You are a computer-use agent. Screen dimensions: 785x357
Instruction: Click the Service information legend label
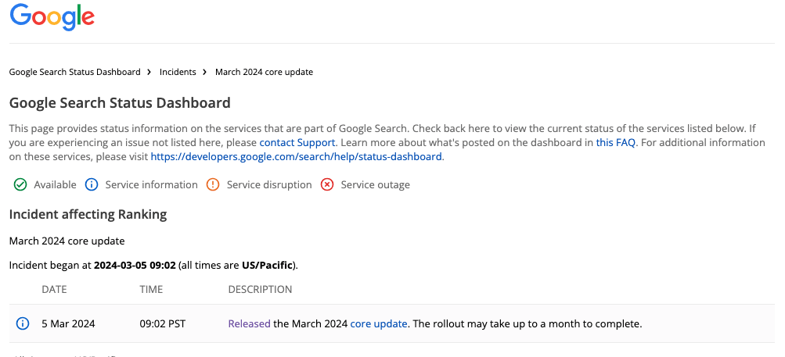click(x=151, y=185)
